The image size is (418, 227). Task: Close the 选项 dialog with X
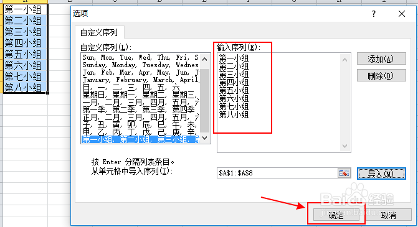402,14
